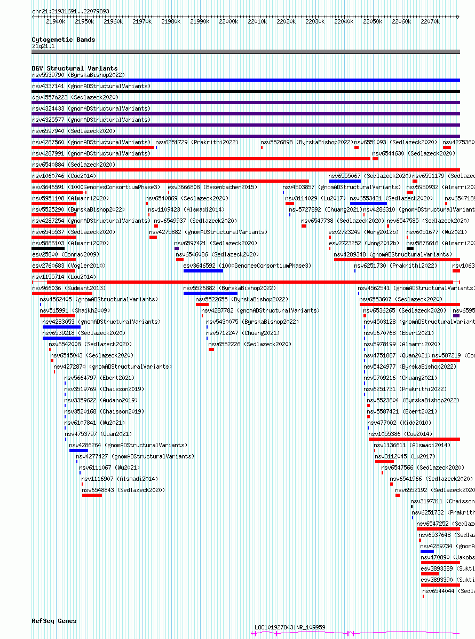
Task: Select nsv6541966 (Sedlazeck2020) label
Action: pos(431,479)
